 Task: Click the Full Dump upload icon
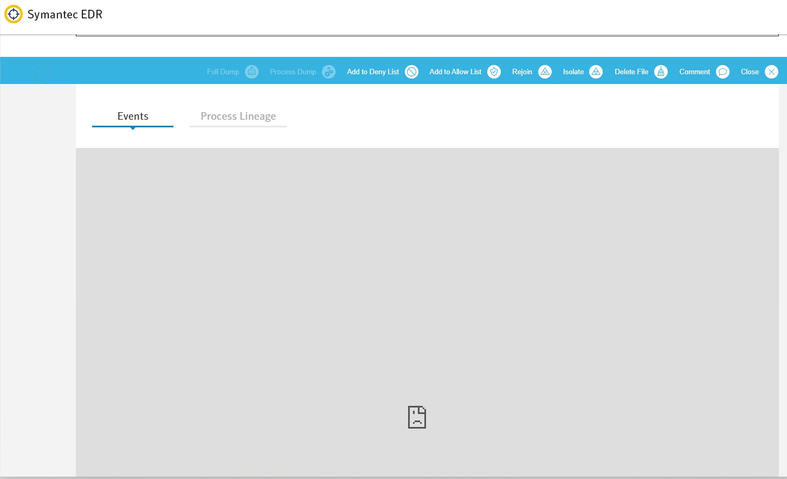[x=252, y=72]
